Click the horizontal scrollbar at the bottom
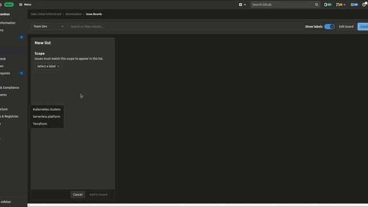This screenshot has width=368, height=207. [198, 205]
